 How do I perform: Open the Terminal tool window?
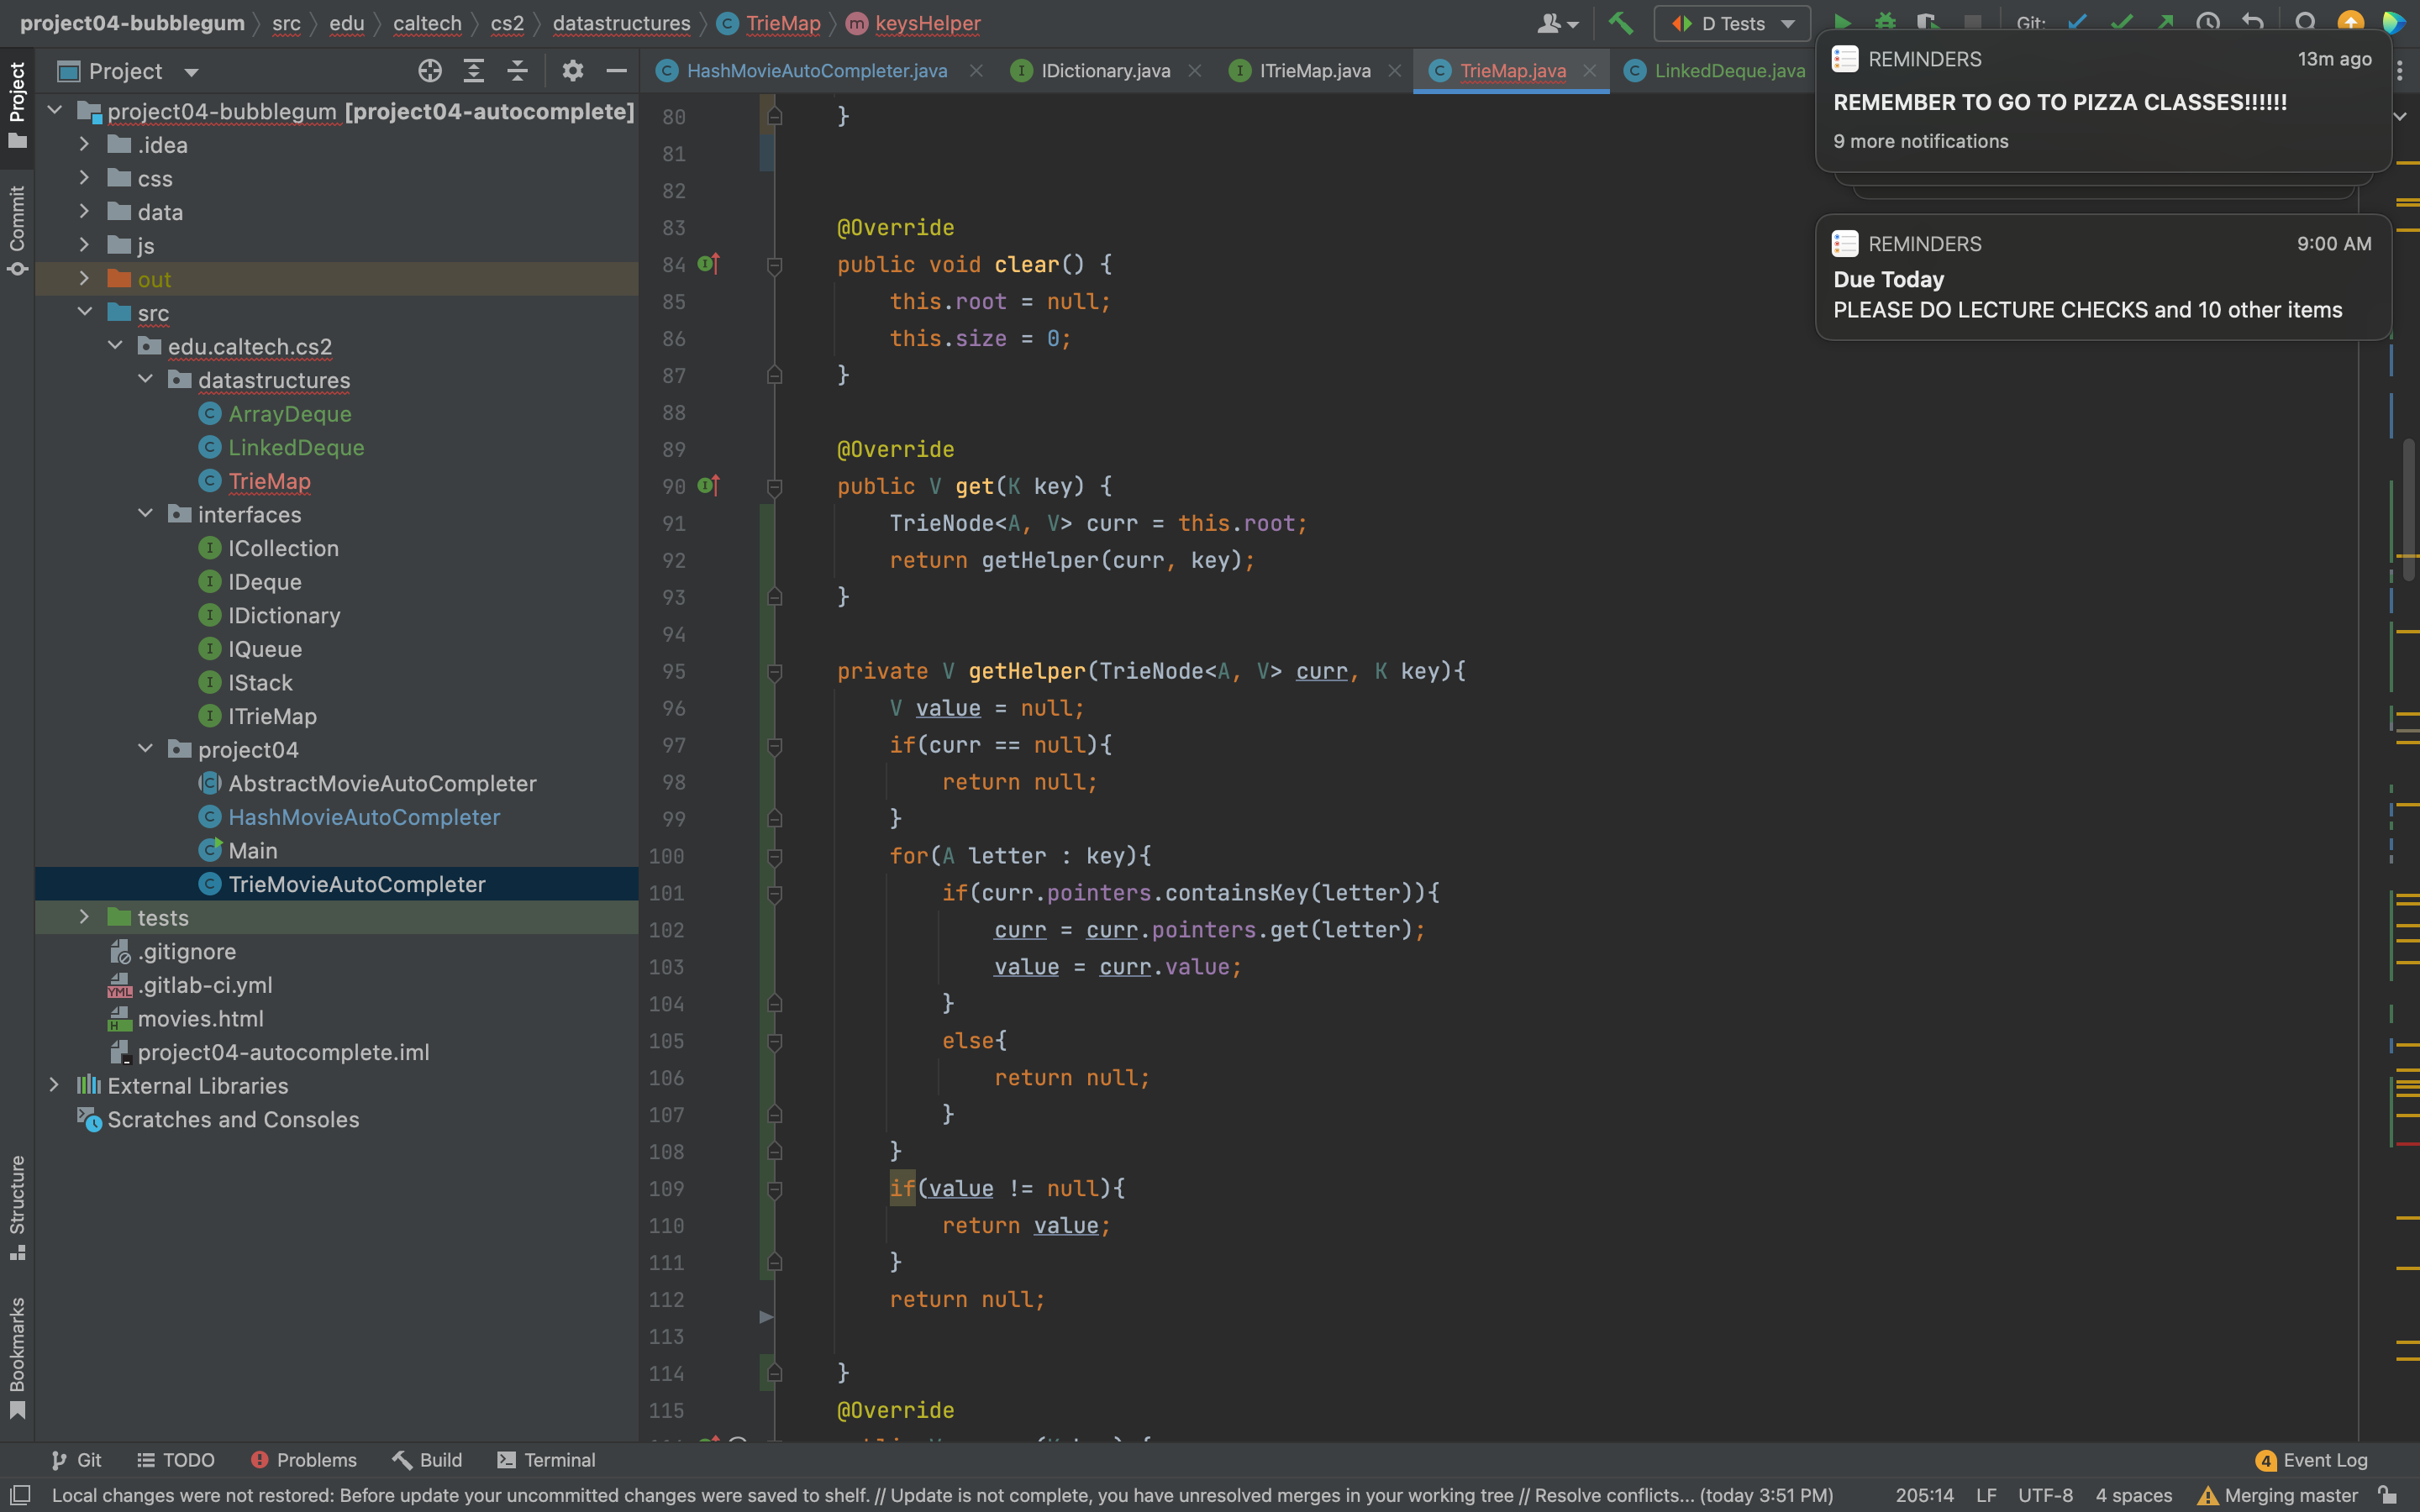point(546,1460)
